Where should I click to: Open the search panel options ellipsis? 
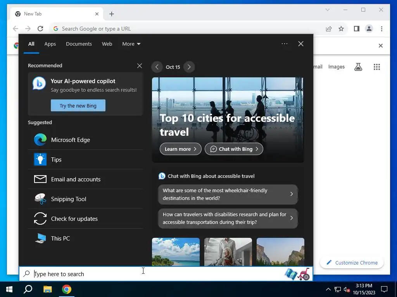(285, 44)
